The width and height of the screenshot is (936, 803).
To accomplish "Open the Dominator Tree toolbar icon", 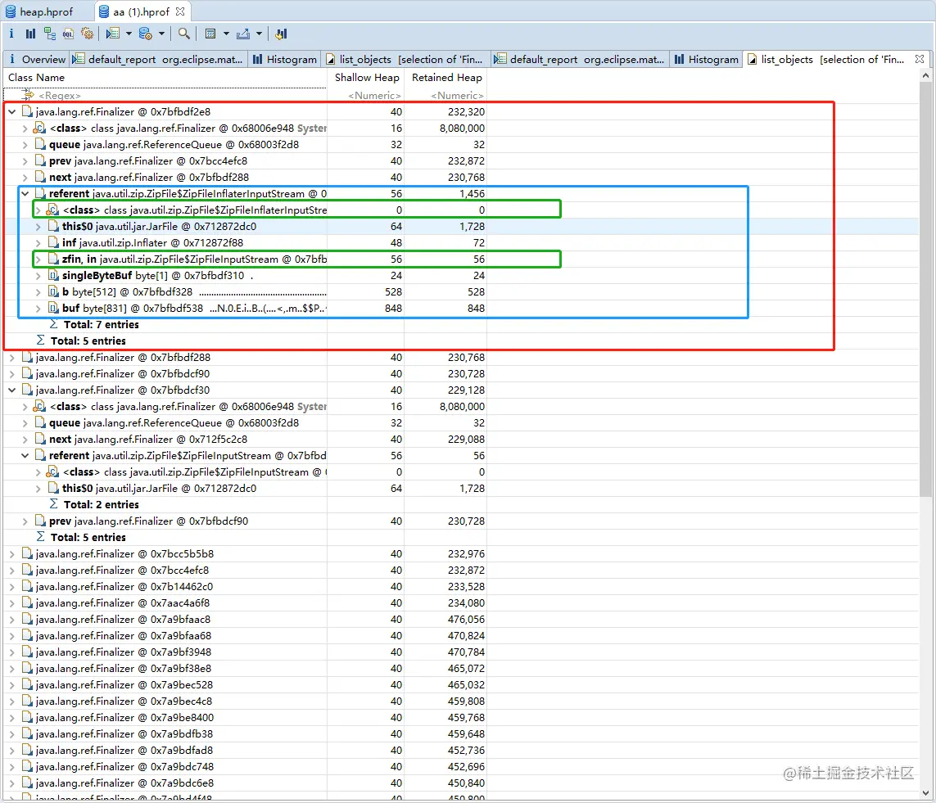I will [x=50, y=34].
